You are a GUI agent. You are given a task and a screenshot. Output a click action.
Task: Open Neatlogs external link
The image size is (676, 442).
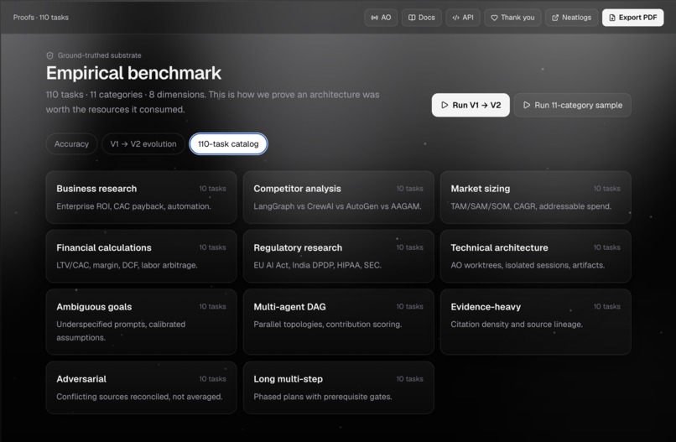pyautogui.click(x=572, y=18)
